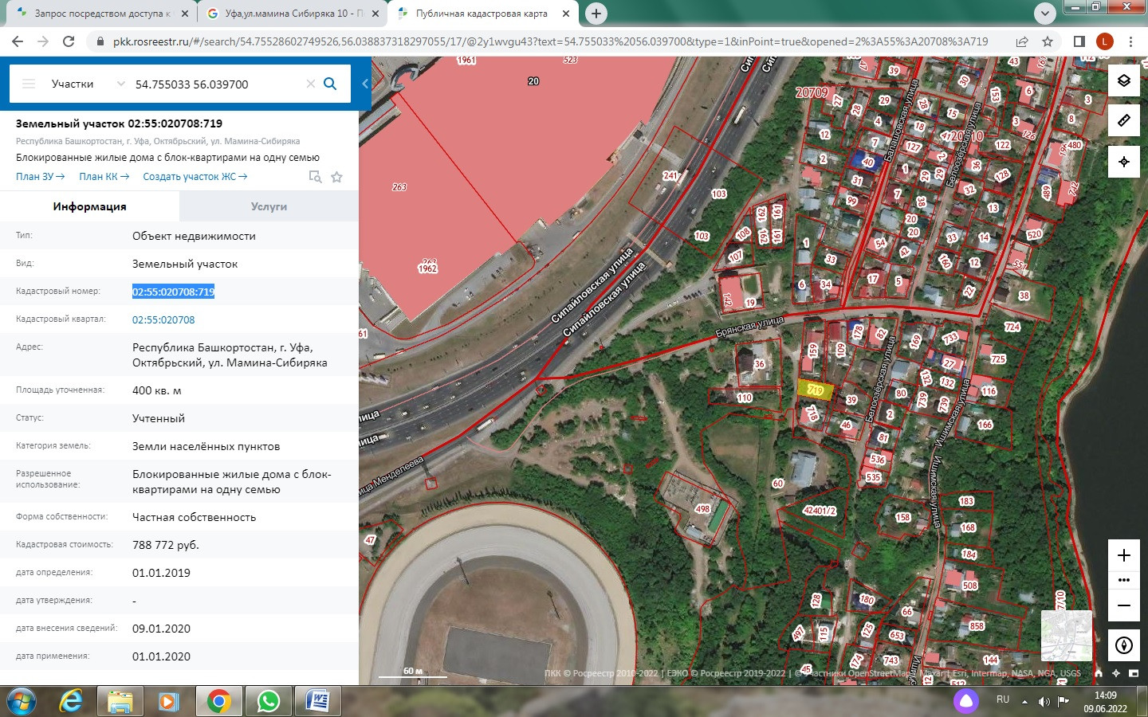Reset map orientation with compass button
Screen dimensions: 1148x717
click(1123, 645)
